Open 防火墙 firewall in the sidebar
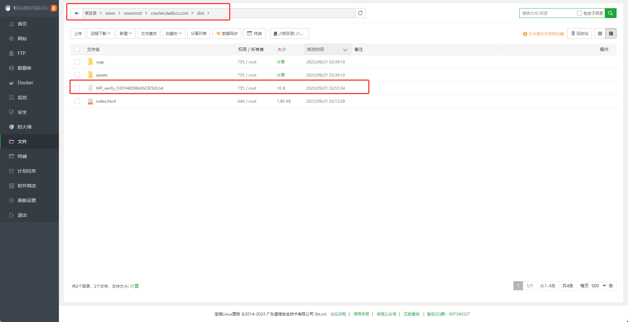628x322 pixels. click(x=24, y=127)
